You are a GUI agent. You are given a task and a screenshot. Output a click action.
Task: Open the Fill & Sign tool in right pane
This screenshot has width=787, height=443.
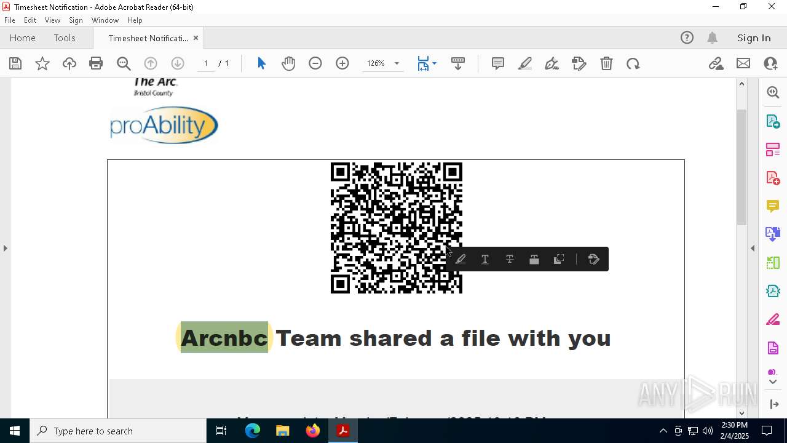pyautogui.click(x=773, y=319)
